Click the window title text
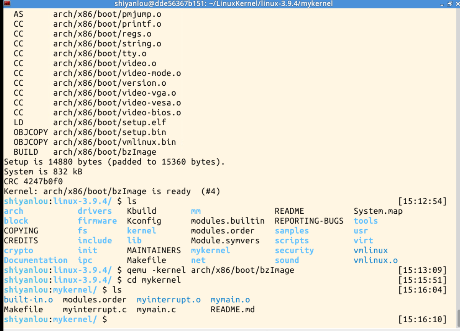460x331 pixels. point(224,4)
